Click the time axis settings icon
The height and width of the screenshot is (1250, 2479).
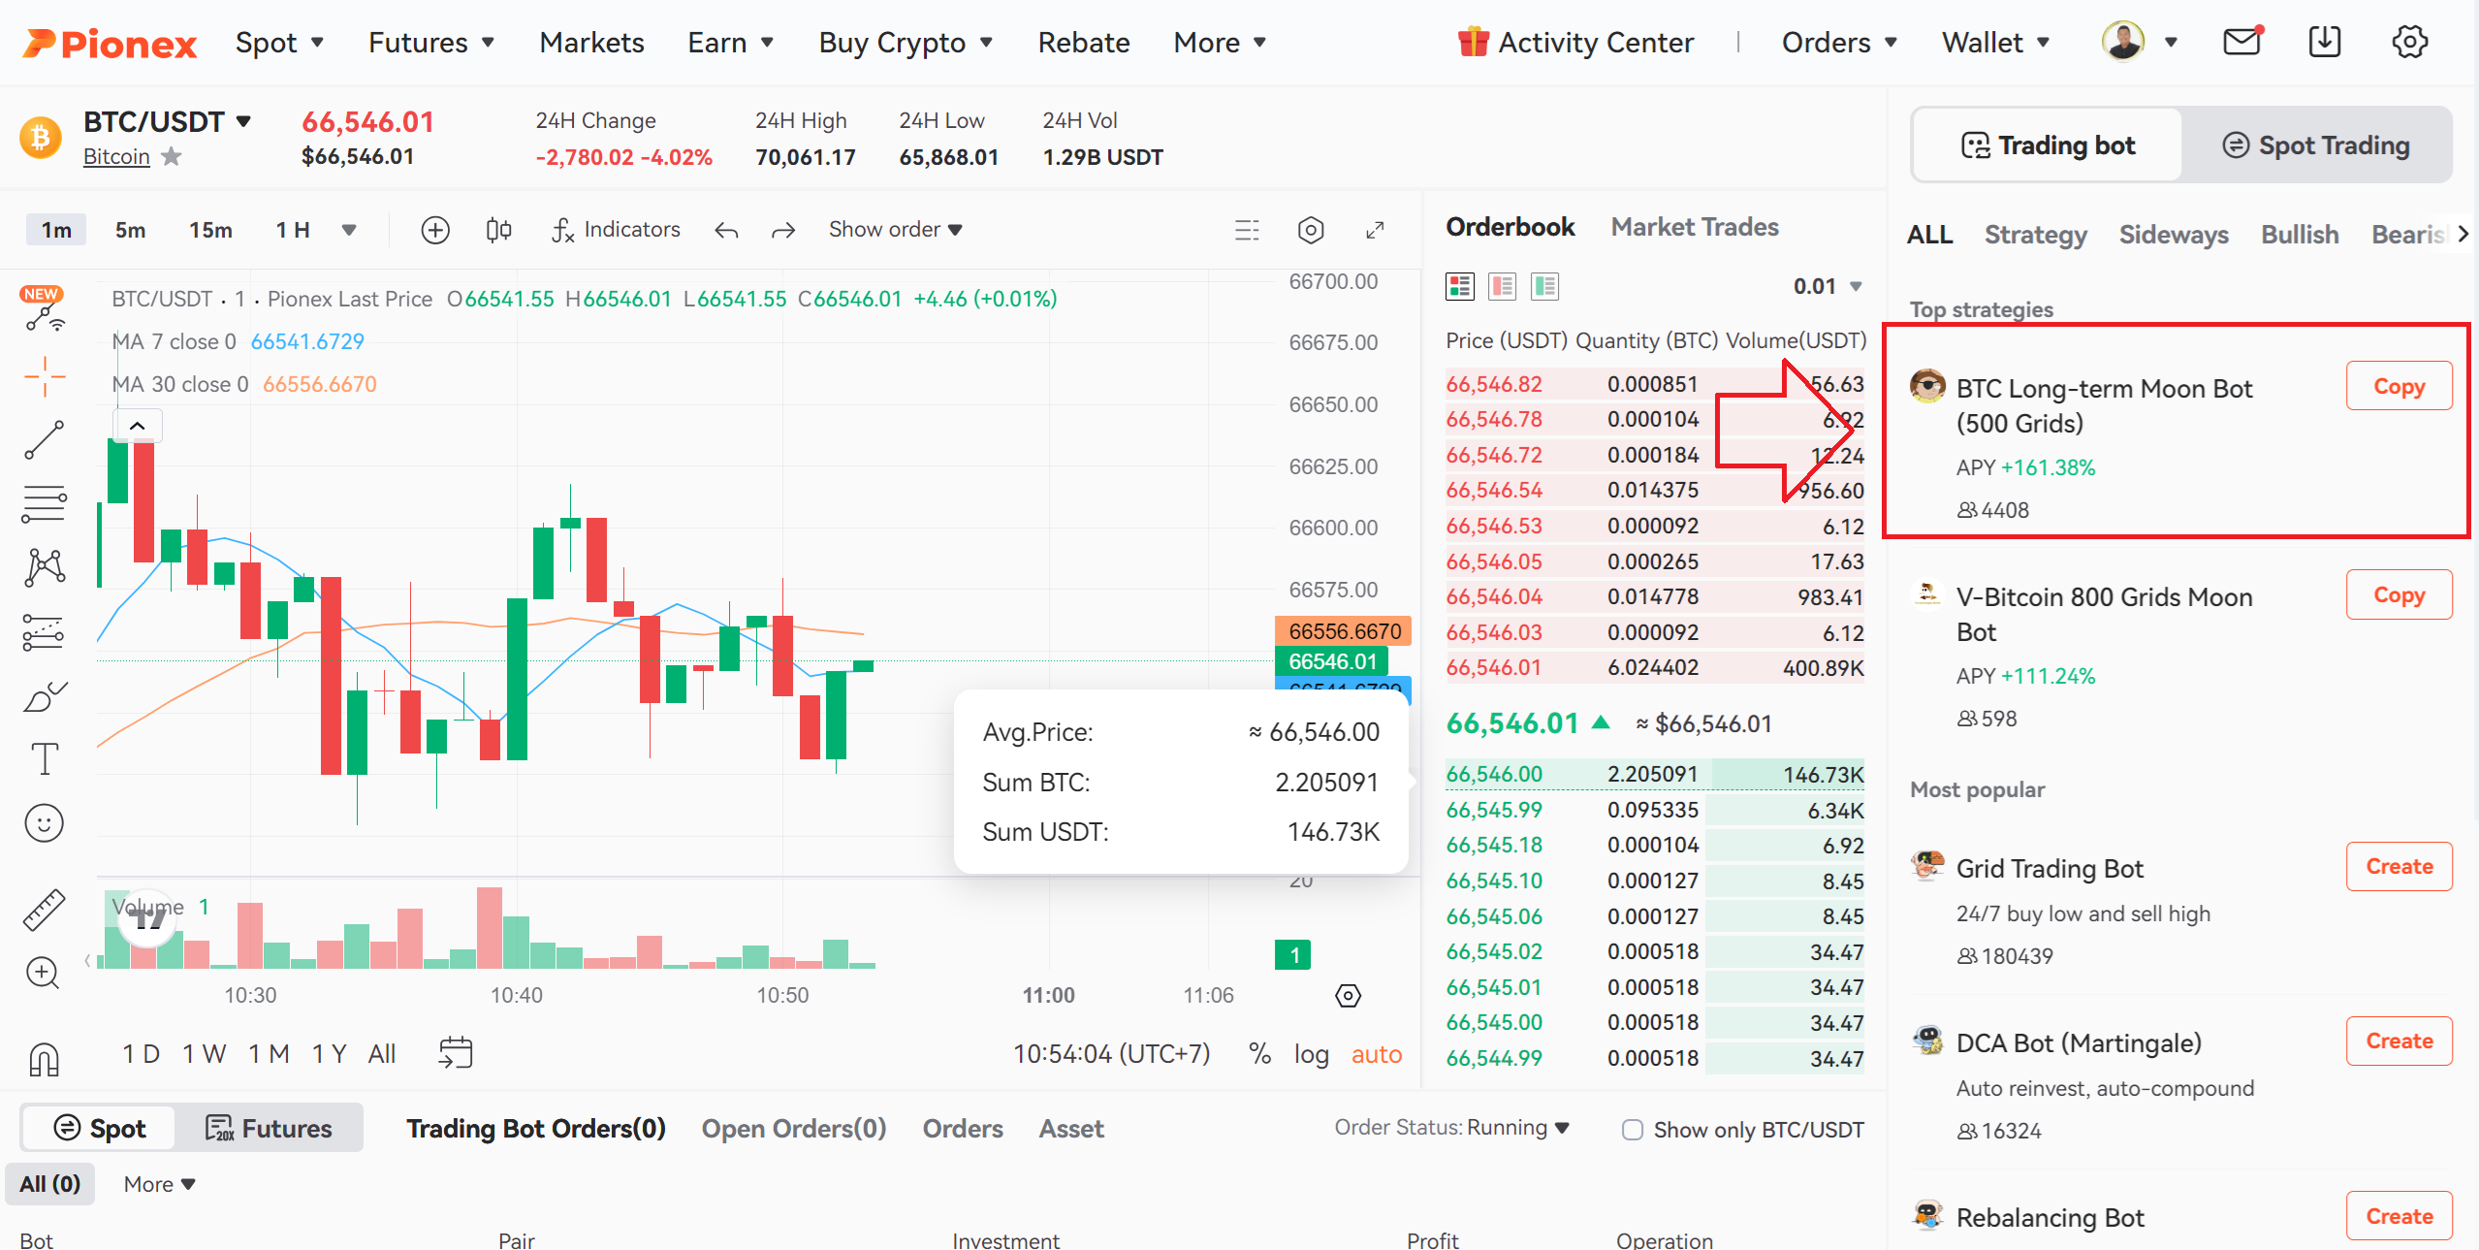tap(1348, 995)
